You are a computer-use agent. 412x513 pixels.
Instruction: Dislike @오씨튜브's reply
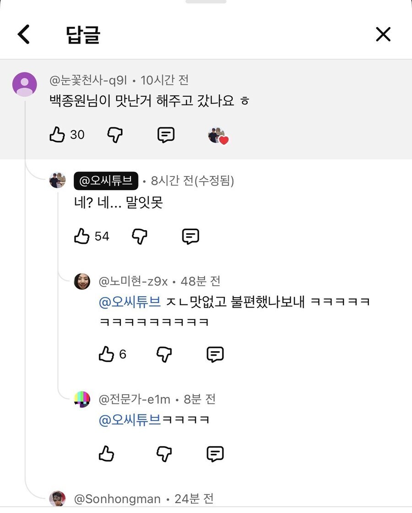click(140, 237)
